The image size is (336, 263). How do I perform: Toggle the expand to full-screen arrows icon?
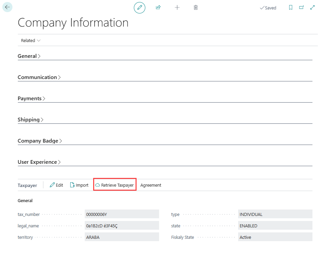coord(312,7)
